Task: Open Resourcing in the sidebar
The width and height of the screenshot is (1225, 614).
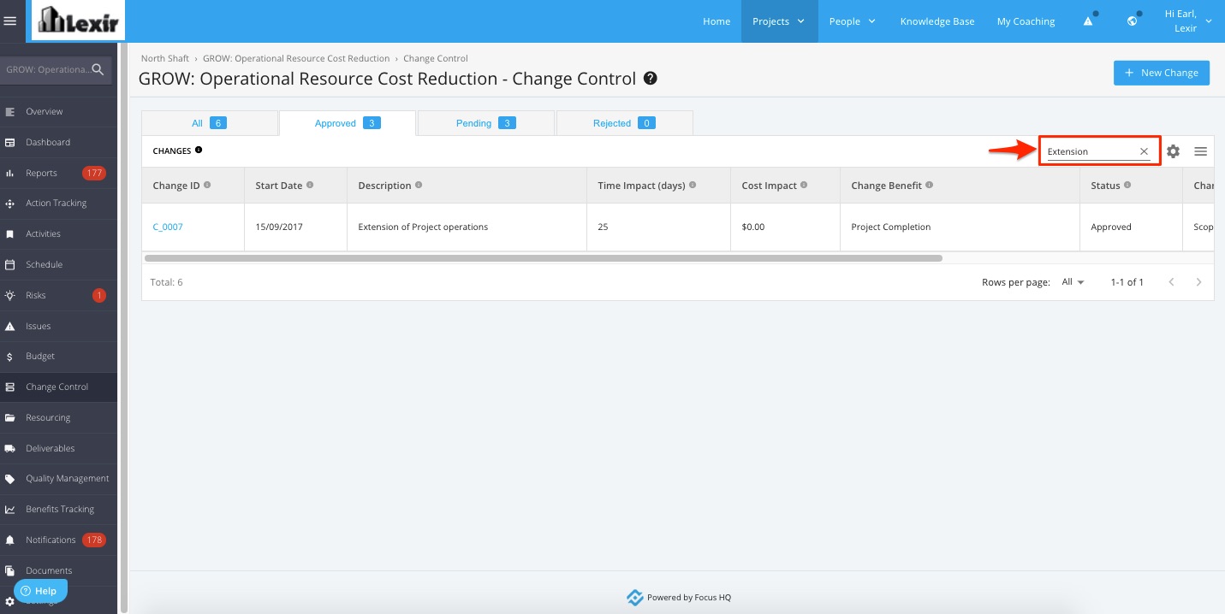Action: coord(58,417)
